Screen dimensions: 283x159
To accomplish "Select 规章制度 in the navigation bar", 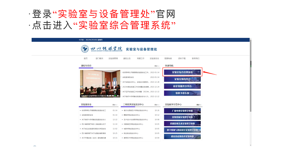I will (x=168, y=58).
